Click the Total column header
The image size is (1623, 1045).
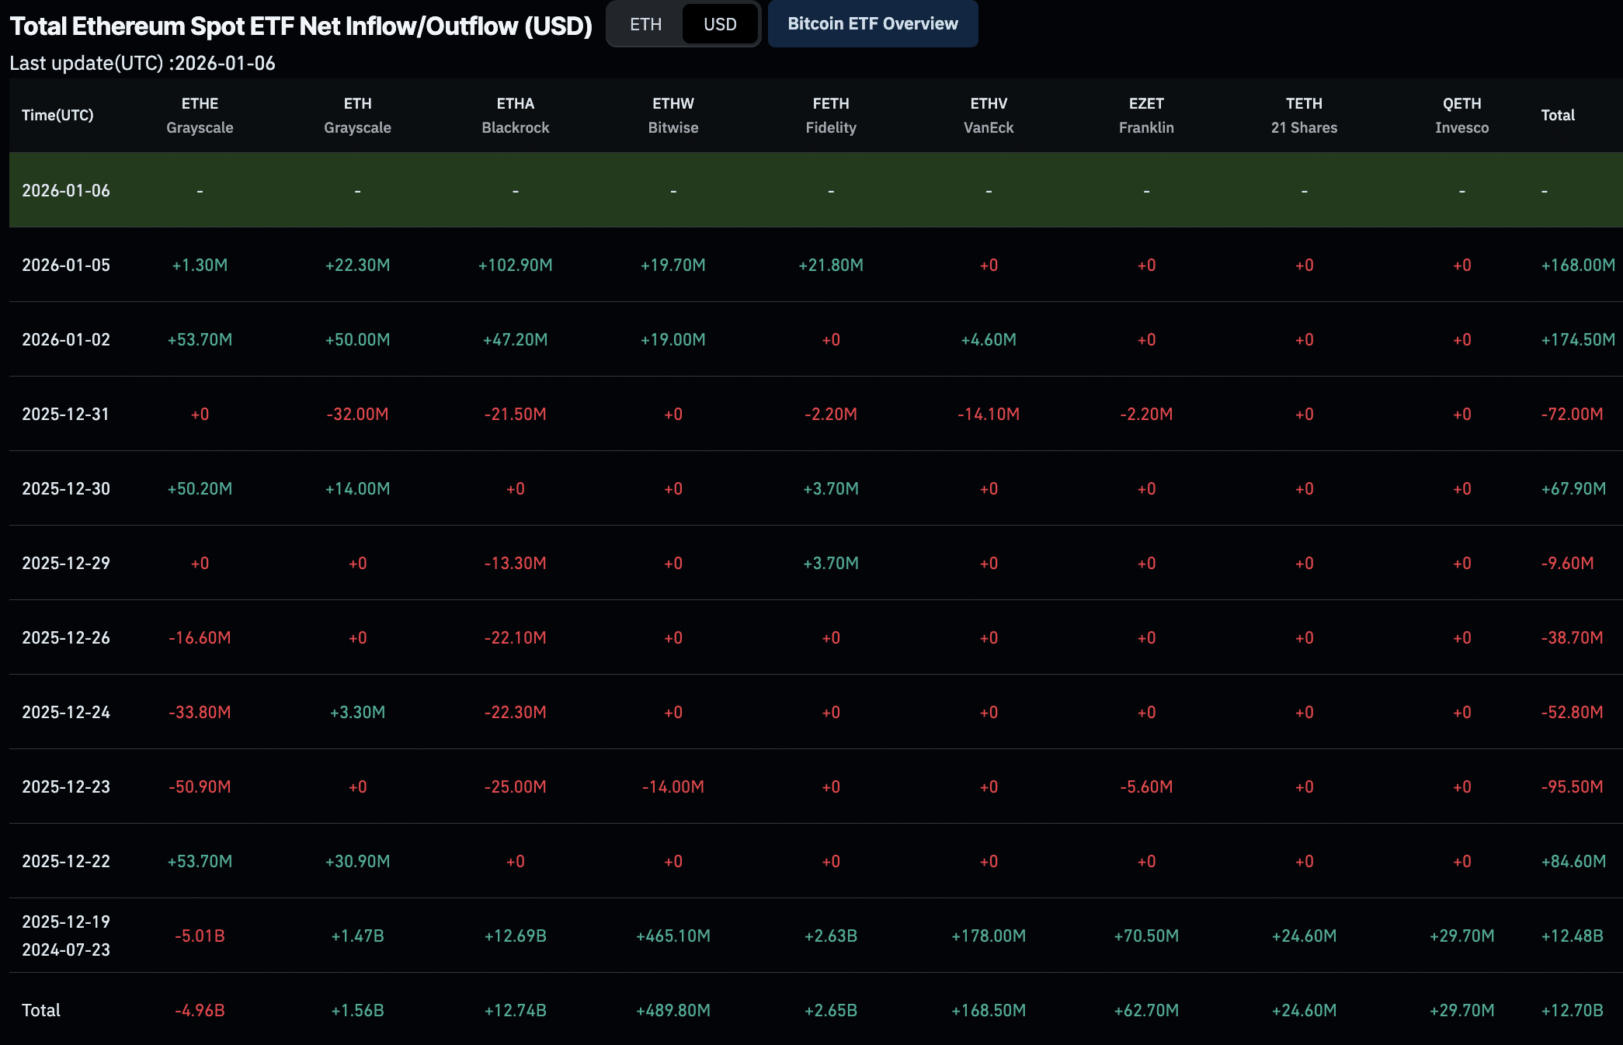point(1557,115)
